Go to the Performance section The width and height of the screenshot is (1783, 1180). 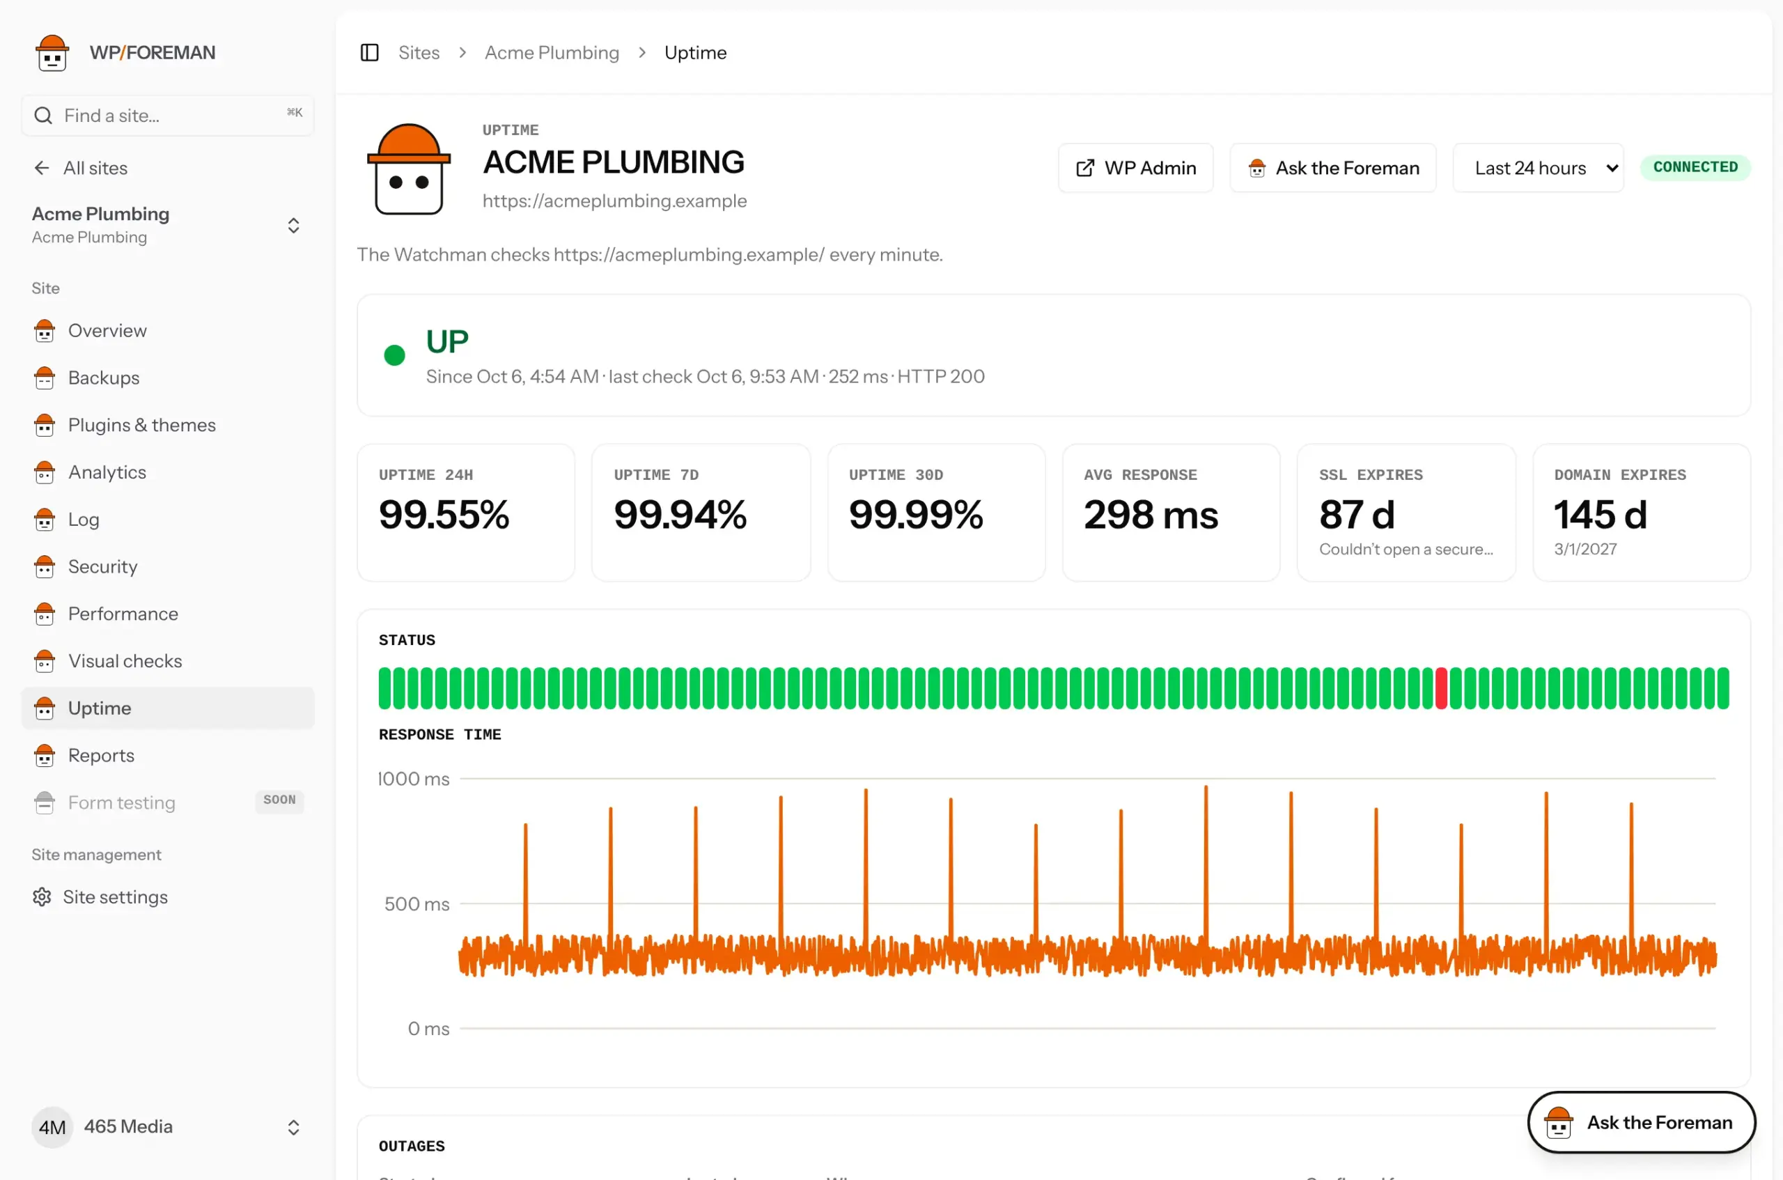point(168,614)
